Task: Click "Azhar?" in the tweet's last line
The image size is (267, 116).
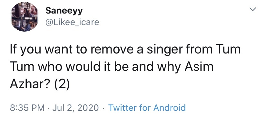Action: coord(31,84)
